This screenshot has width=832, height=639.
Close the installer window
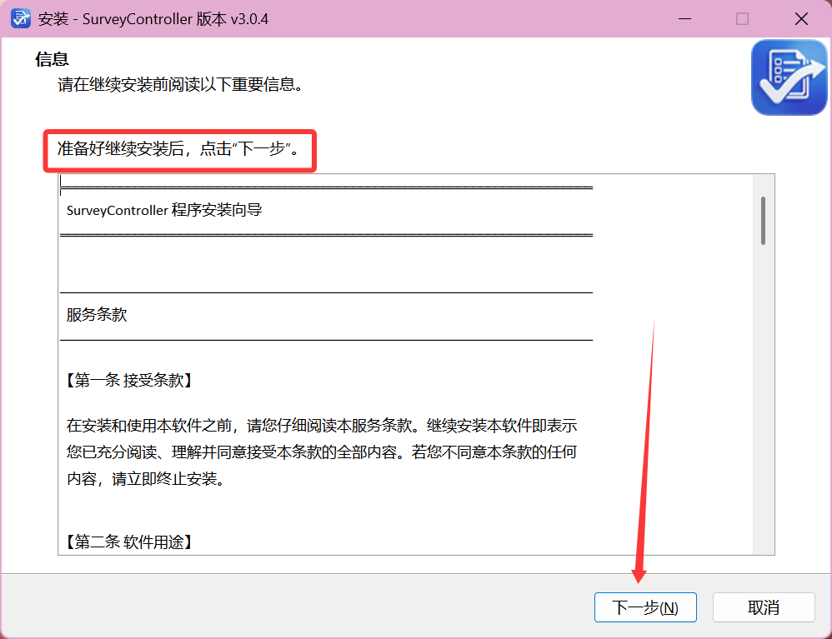801,19
